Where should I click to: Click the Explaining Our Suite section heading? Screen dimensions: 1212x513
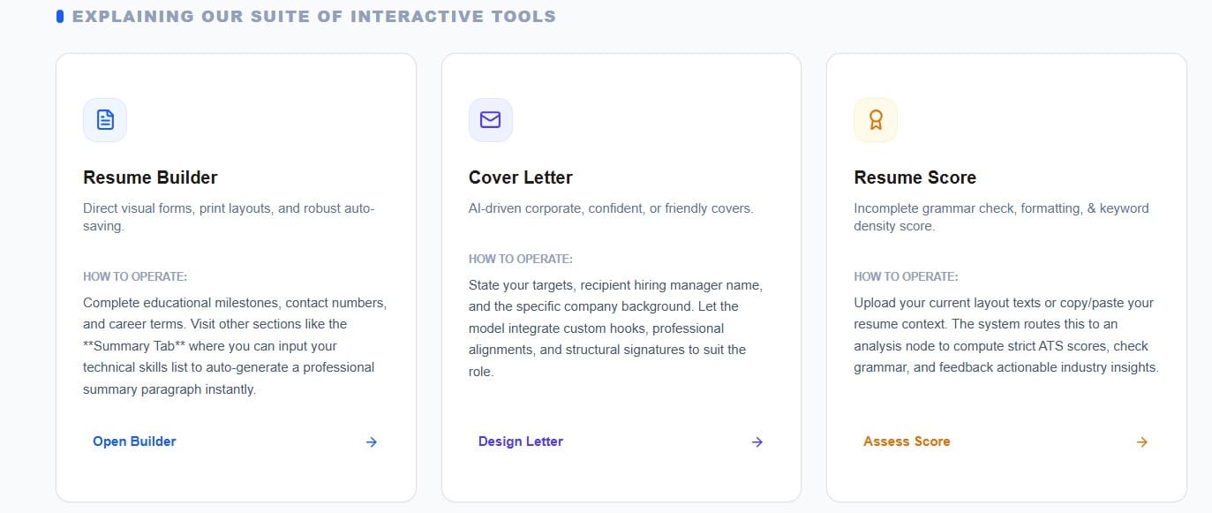[x=314, y=17]
